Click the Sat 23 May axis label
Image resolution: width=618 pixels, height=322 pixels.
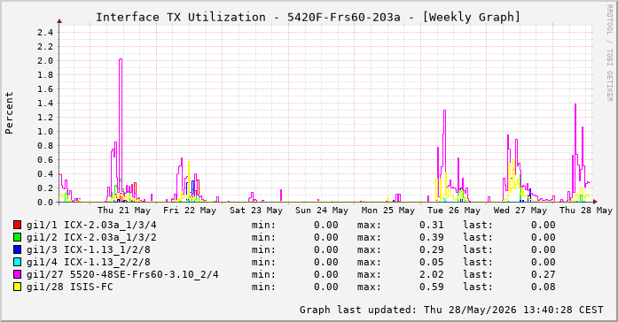(x=256, y=211)
